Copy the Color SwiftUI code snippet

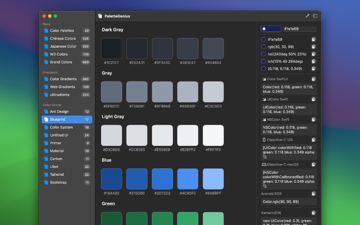pyautogui.click(x=314, y=79)
